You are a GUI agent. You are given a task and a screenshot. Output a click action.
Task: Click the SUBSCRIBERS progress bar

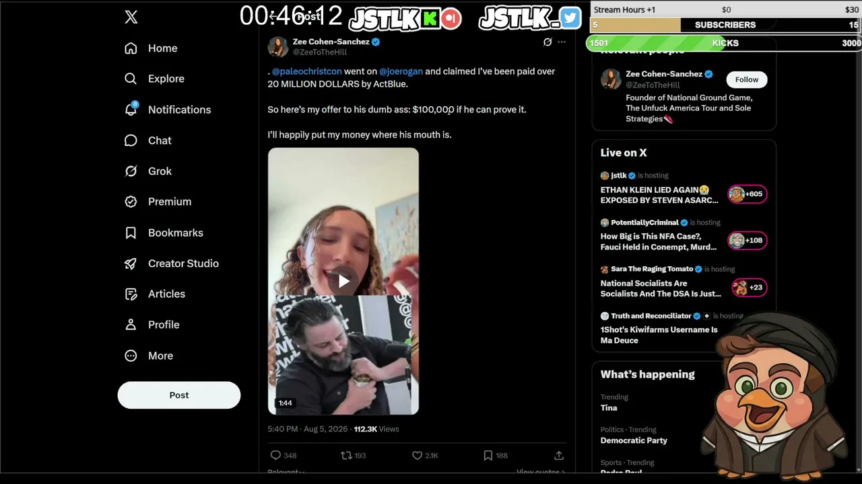pos(726,25)
